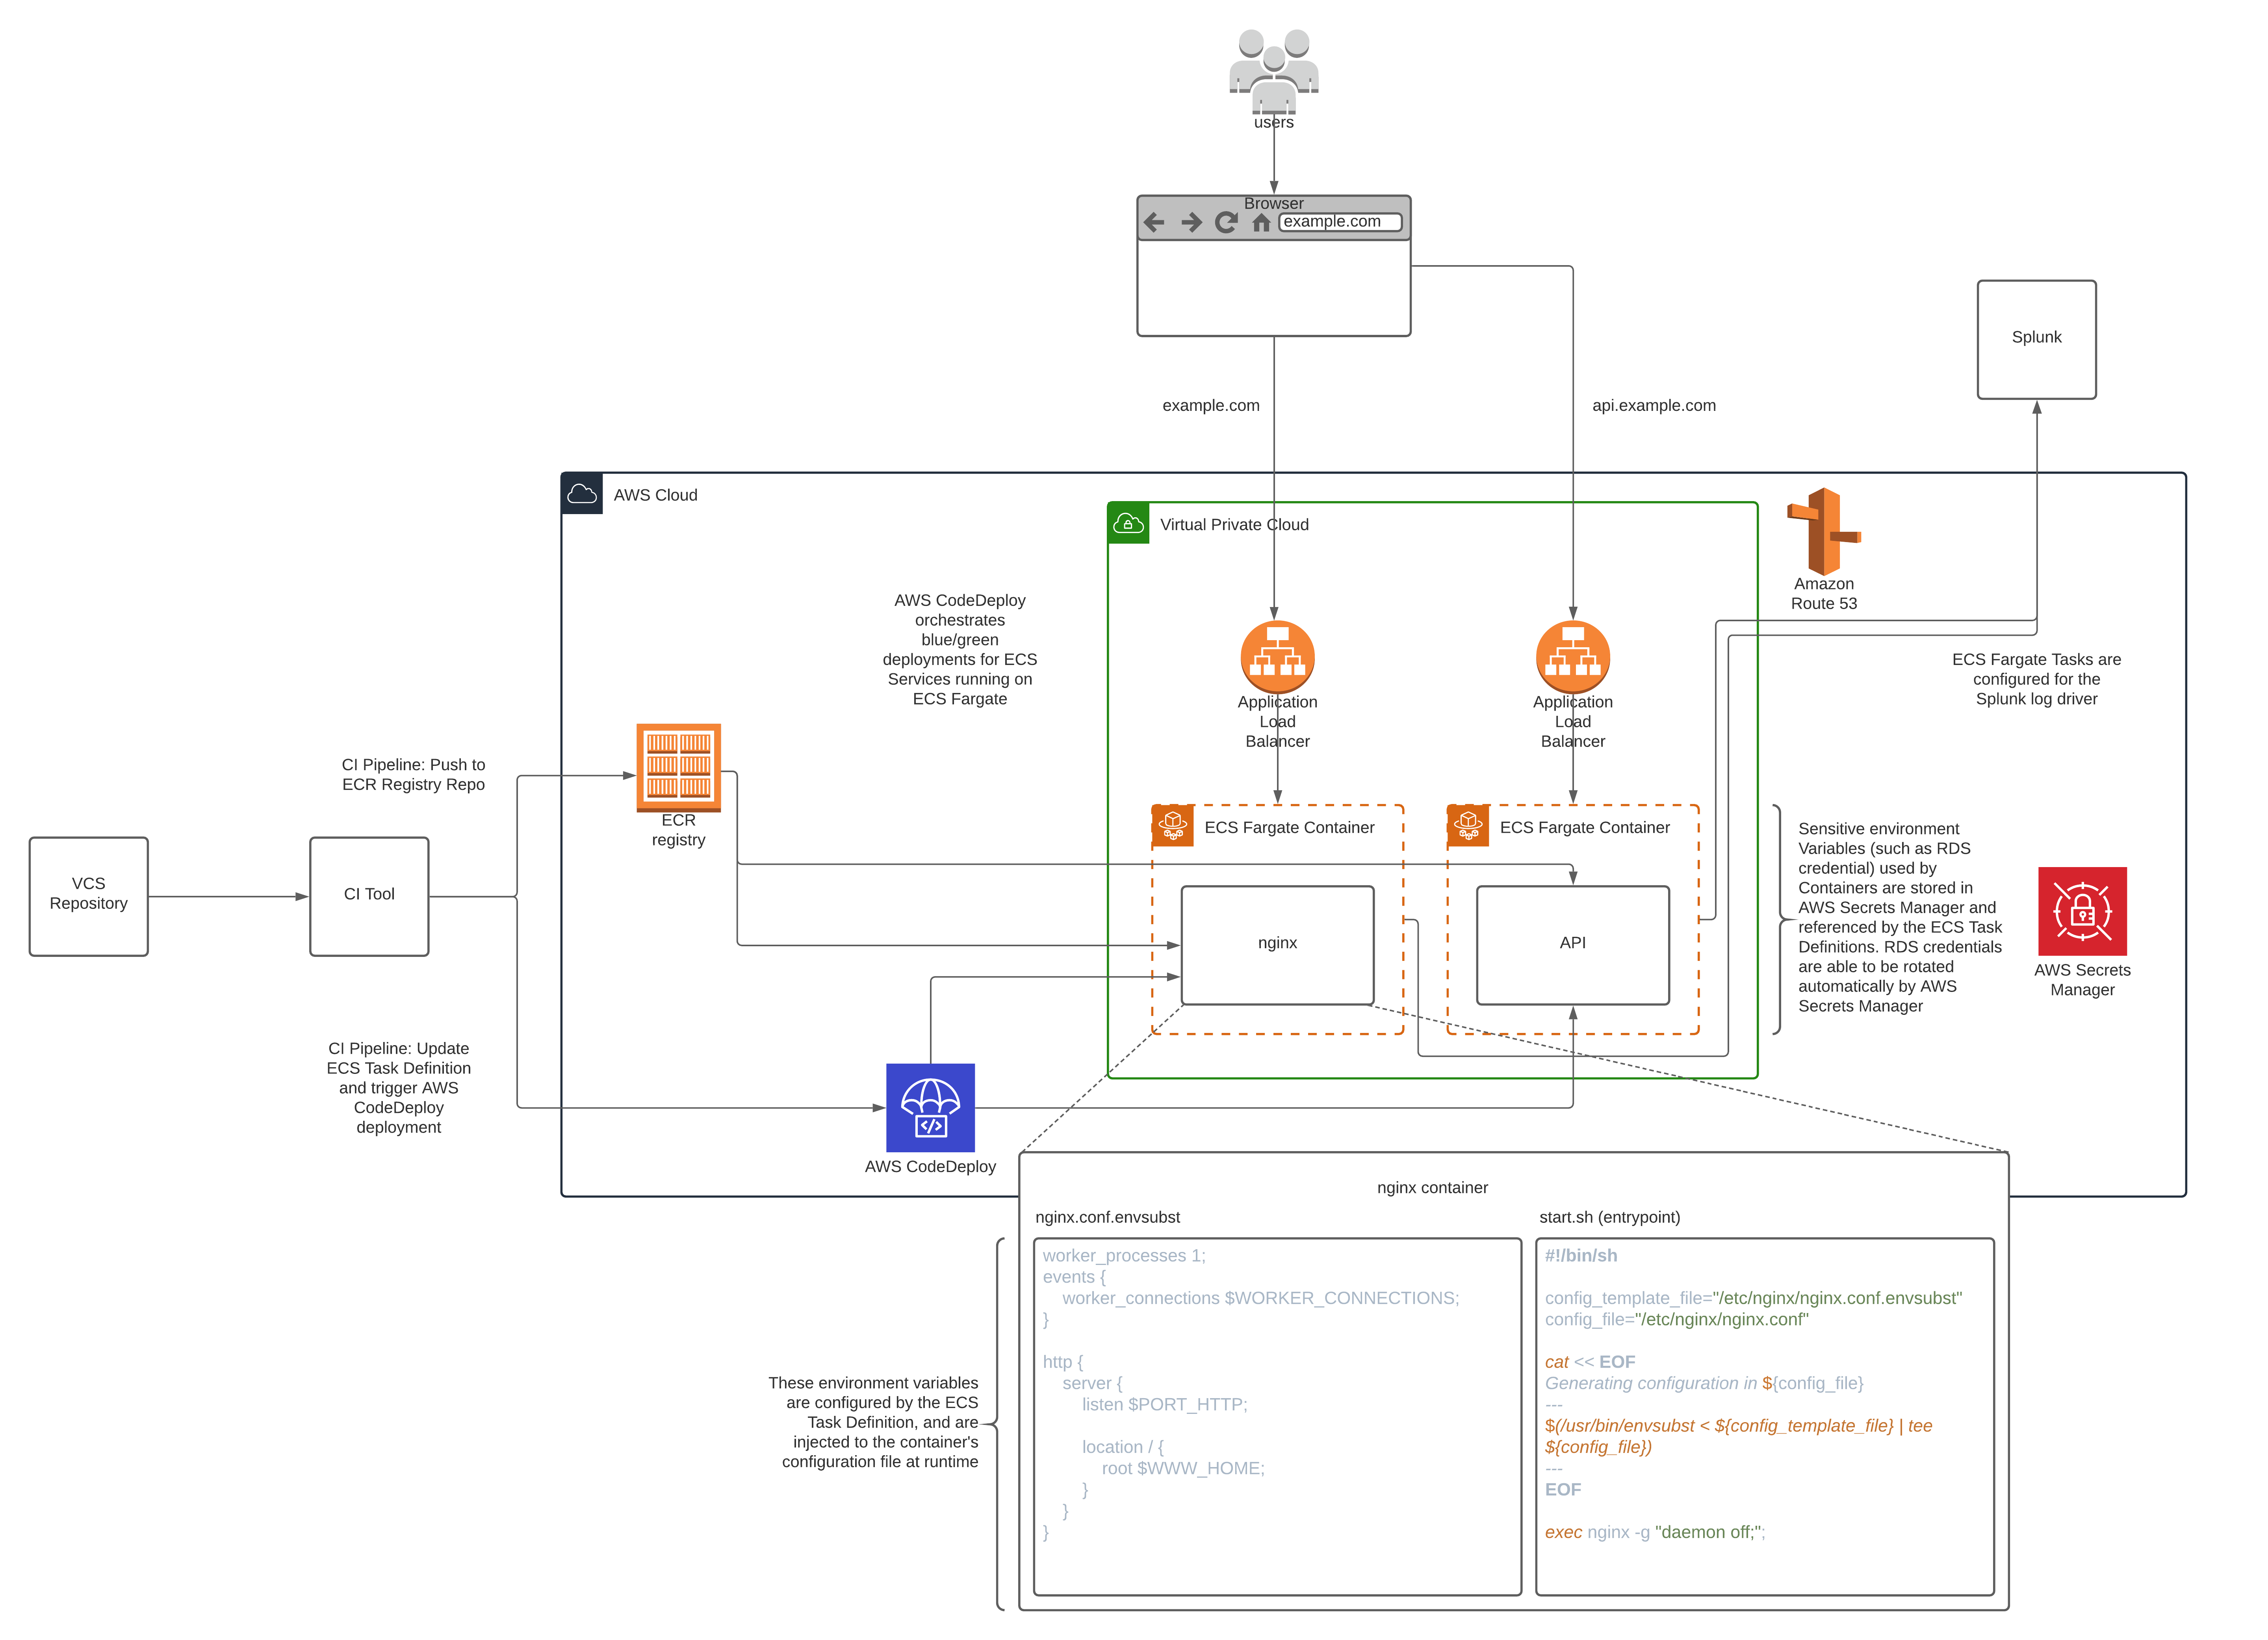This screenshot has width=2268, height=1640.
Task: Click the browser back arrow icon
Action: point(1154,222)
